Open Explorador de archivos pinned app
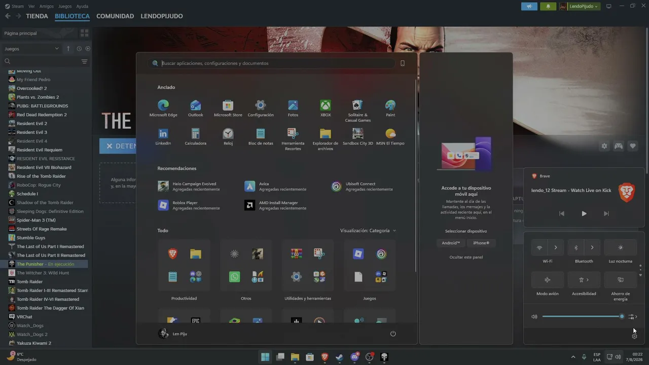649x365 pixels. 326,139
